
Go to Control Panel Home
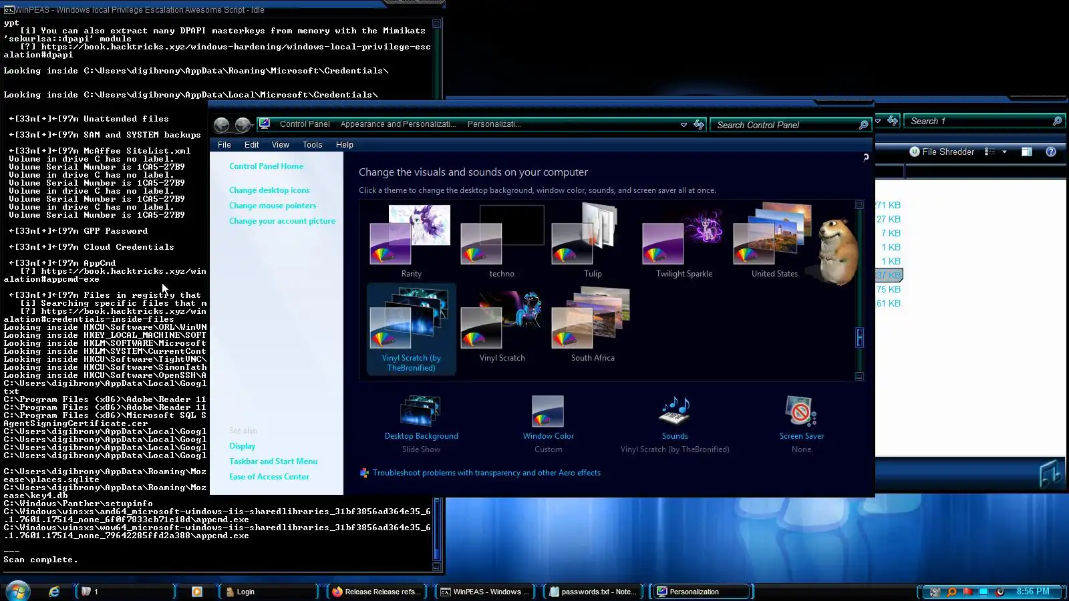pyautogui.click(x=266, y=166)
